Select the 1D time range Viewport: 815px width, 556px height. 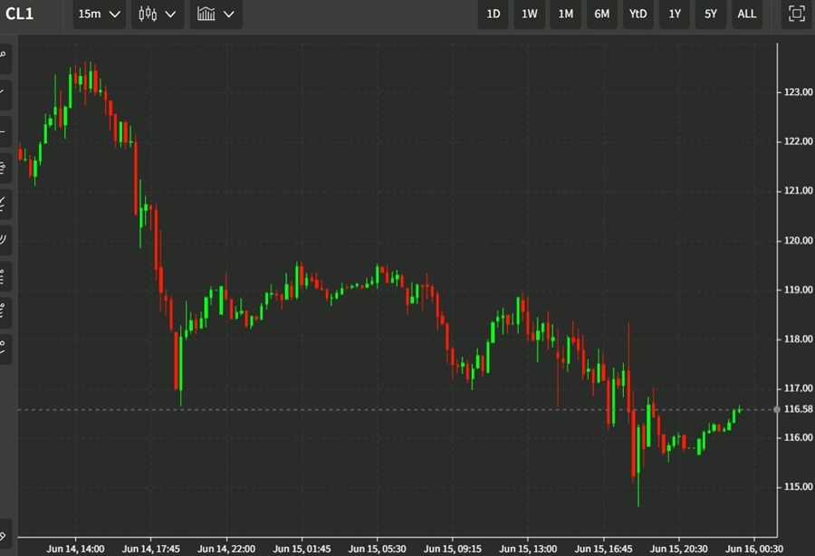tap(494, 14)
